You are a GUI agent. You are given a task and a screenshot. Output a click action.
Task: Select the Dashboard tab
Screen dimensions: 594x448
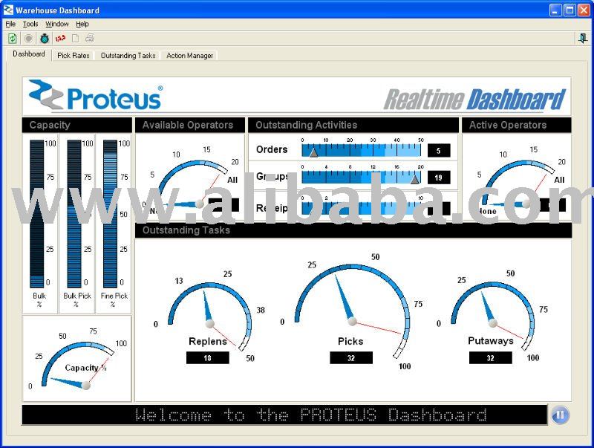29,53
